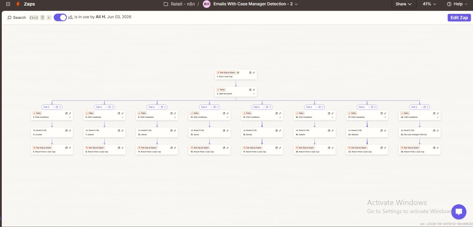Open the Share menu
473x227 pixels.
coord(404,4)
